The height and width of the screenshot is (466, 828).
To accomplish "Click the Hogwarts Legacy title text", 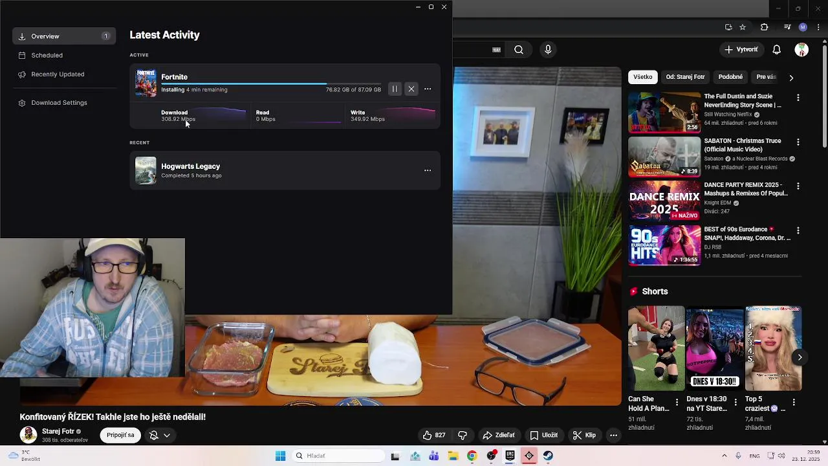I will coord(190,166).
